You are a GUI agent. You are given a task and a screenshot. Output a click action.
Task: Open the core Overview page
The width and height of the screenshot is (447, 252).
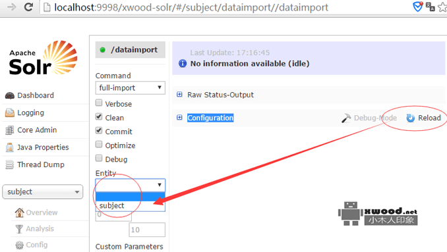(42, 213)
